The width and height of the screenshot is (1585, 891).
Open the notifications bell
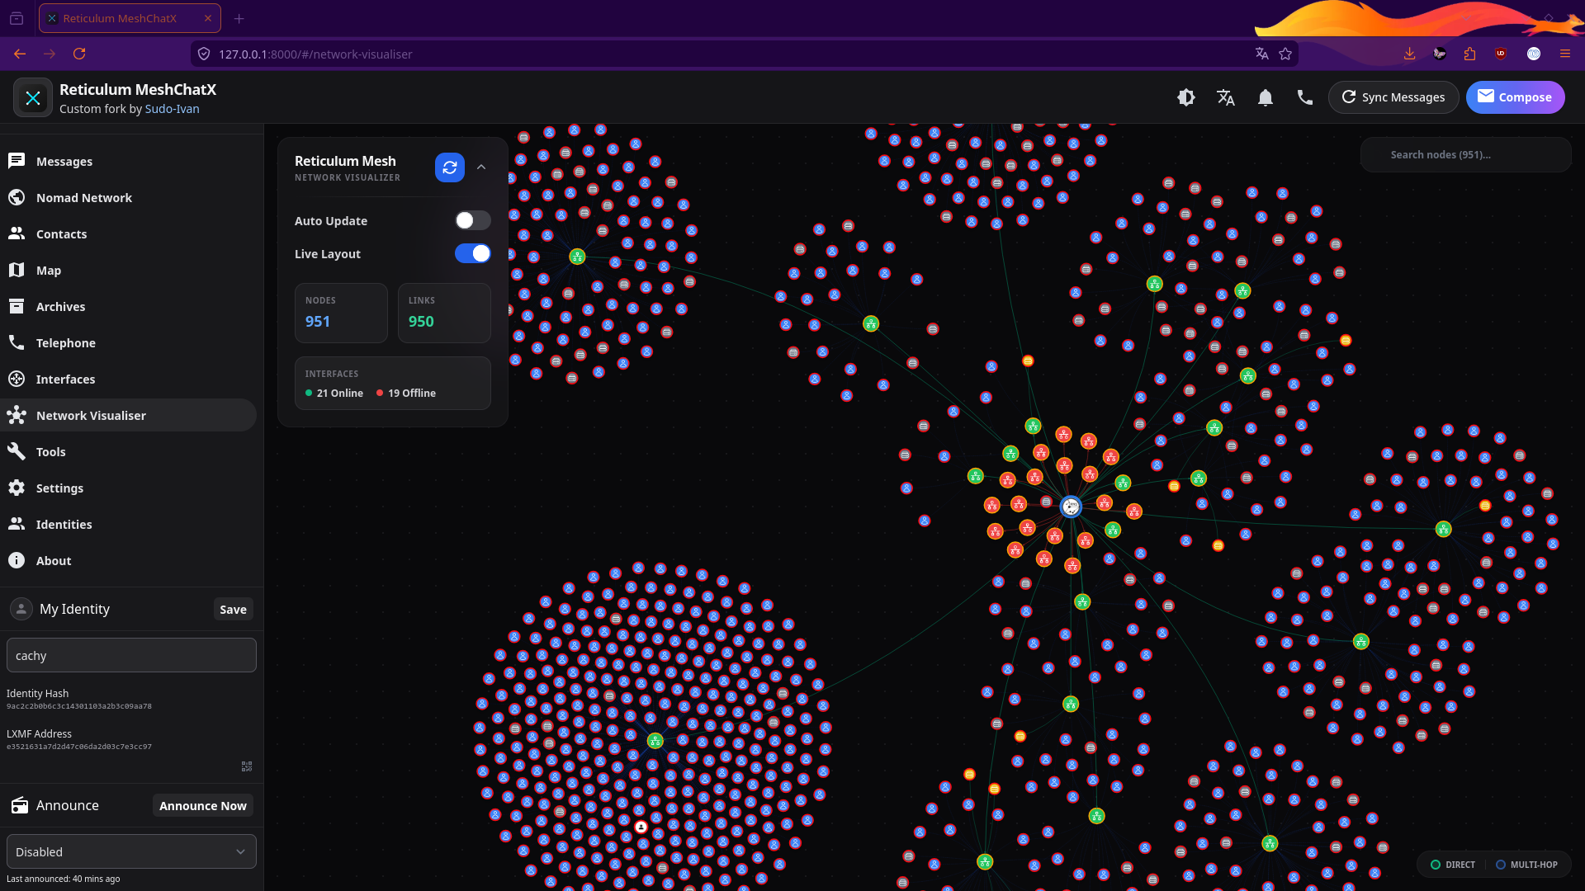1266,97
